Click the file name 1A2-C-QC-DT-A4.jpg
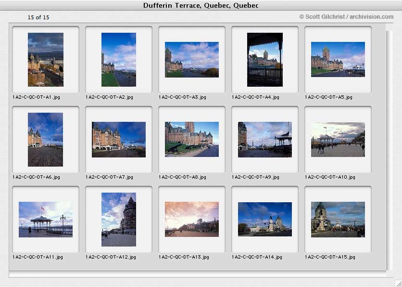402x287 pixels. tap(255, 97)
